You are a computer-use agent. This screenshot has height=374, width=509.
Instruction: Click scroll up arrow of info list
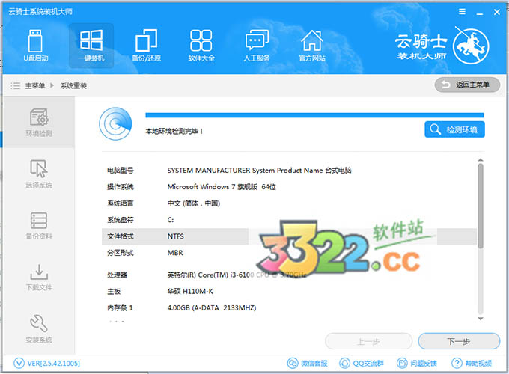pos(481,160)
